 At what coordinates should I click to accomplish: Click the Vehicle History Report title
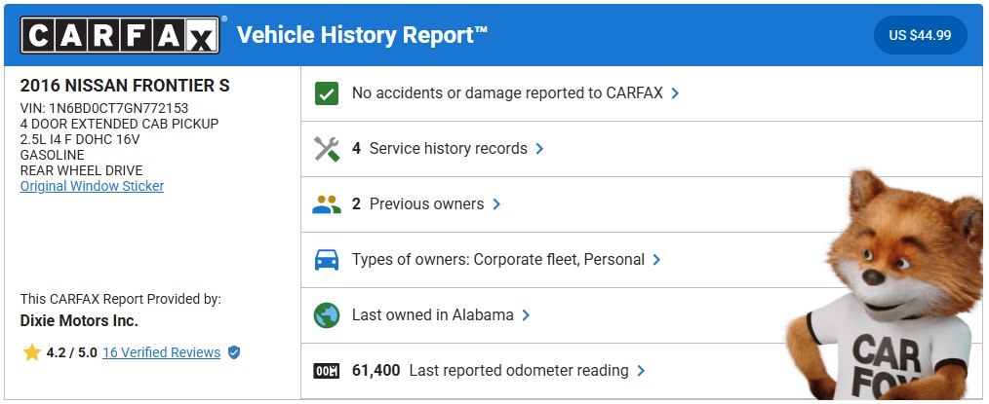coord(362,36)
